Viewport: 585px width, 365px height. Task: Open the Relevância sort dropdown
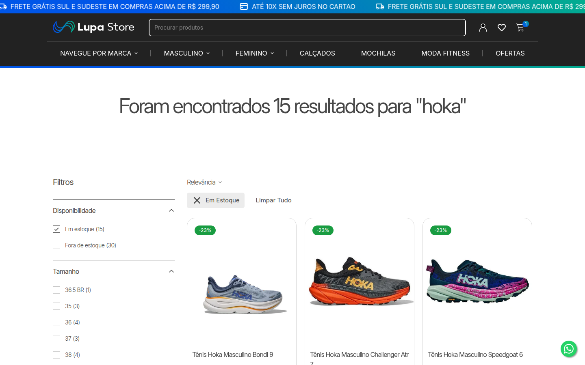pyautogui.click(x=204, y=182)
